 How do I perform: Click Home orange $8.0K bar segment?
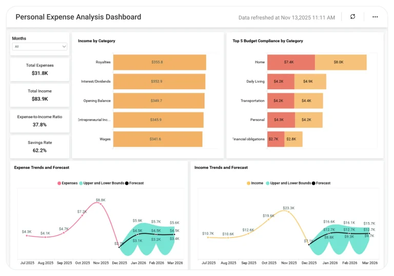point(341,62)
